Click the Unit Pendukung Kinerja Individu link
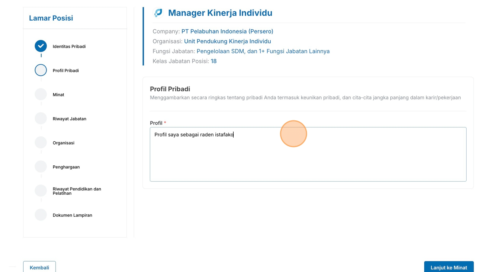The image size is (488, 272). coord(227,41)
